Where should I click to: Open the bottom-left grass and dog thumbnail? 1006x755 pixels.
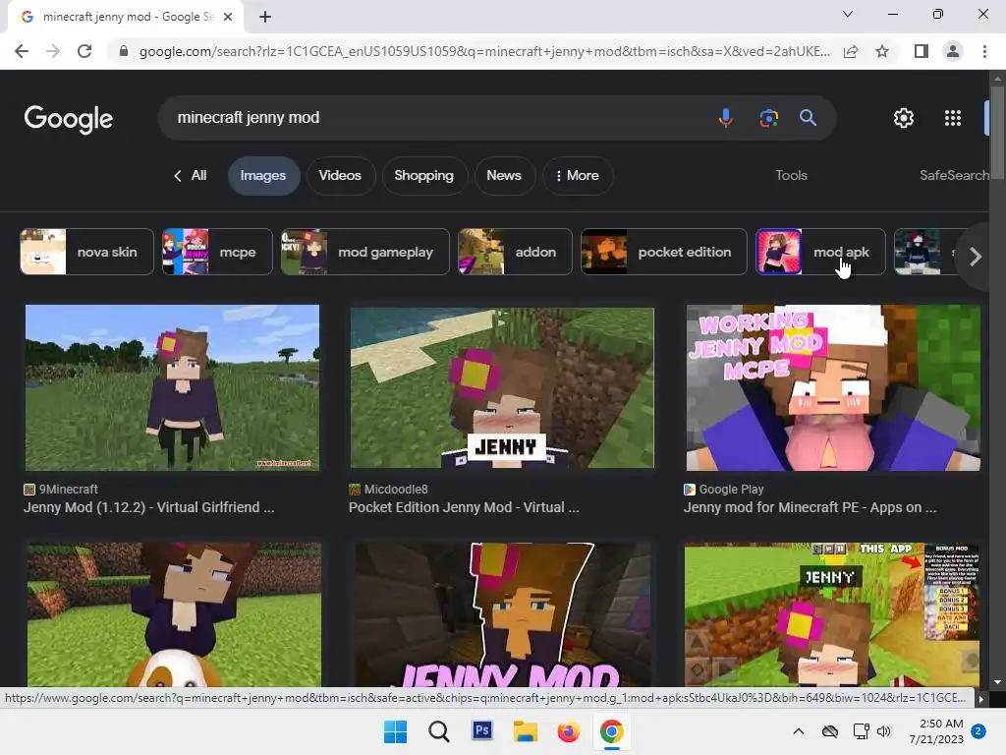174,615
